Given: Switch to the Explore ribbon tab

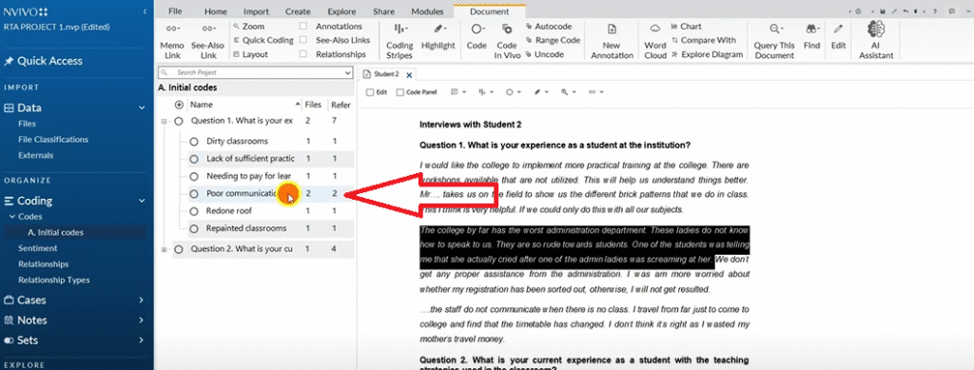Looking at the screenshot, I should (x=341, y=11).
